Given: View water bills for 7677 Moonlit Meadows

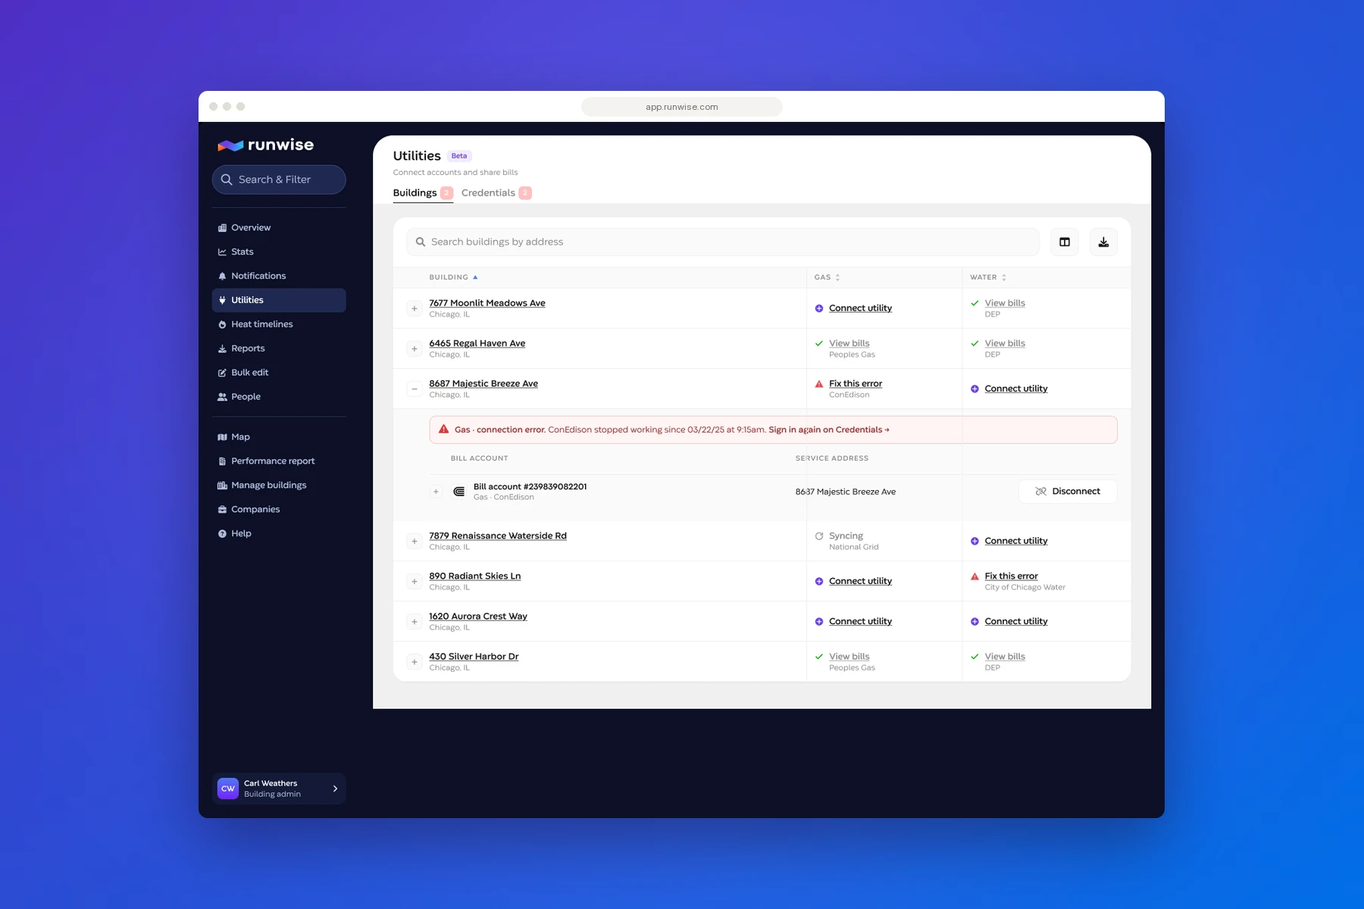Looking at the screenshot, I should click(1005, 303).
